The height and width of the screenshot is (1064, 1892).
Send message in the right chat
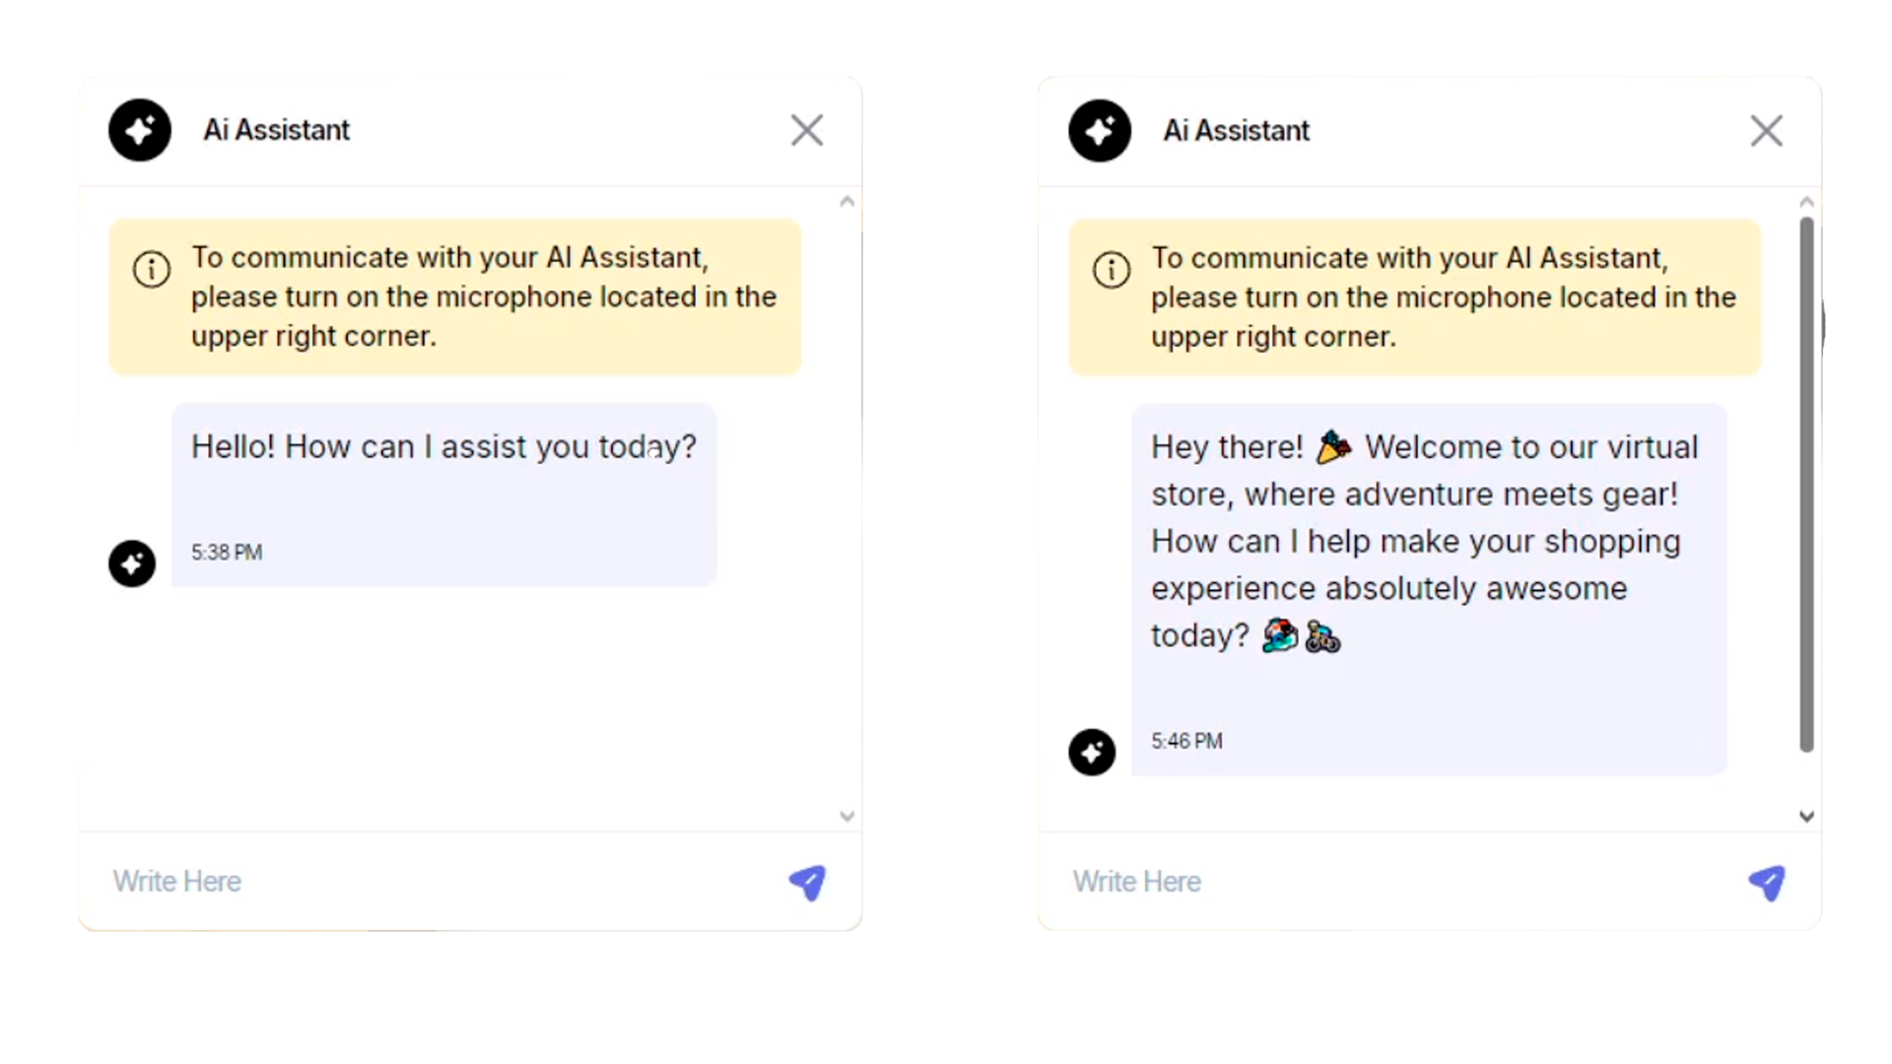1767,883
